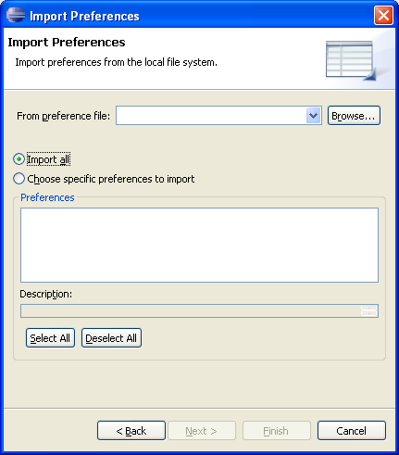
Task: Click the Cancel button
Action: (x=352, y=430)
